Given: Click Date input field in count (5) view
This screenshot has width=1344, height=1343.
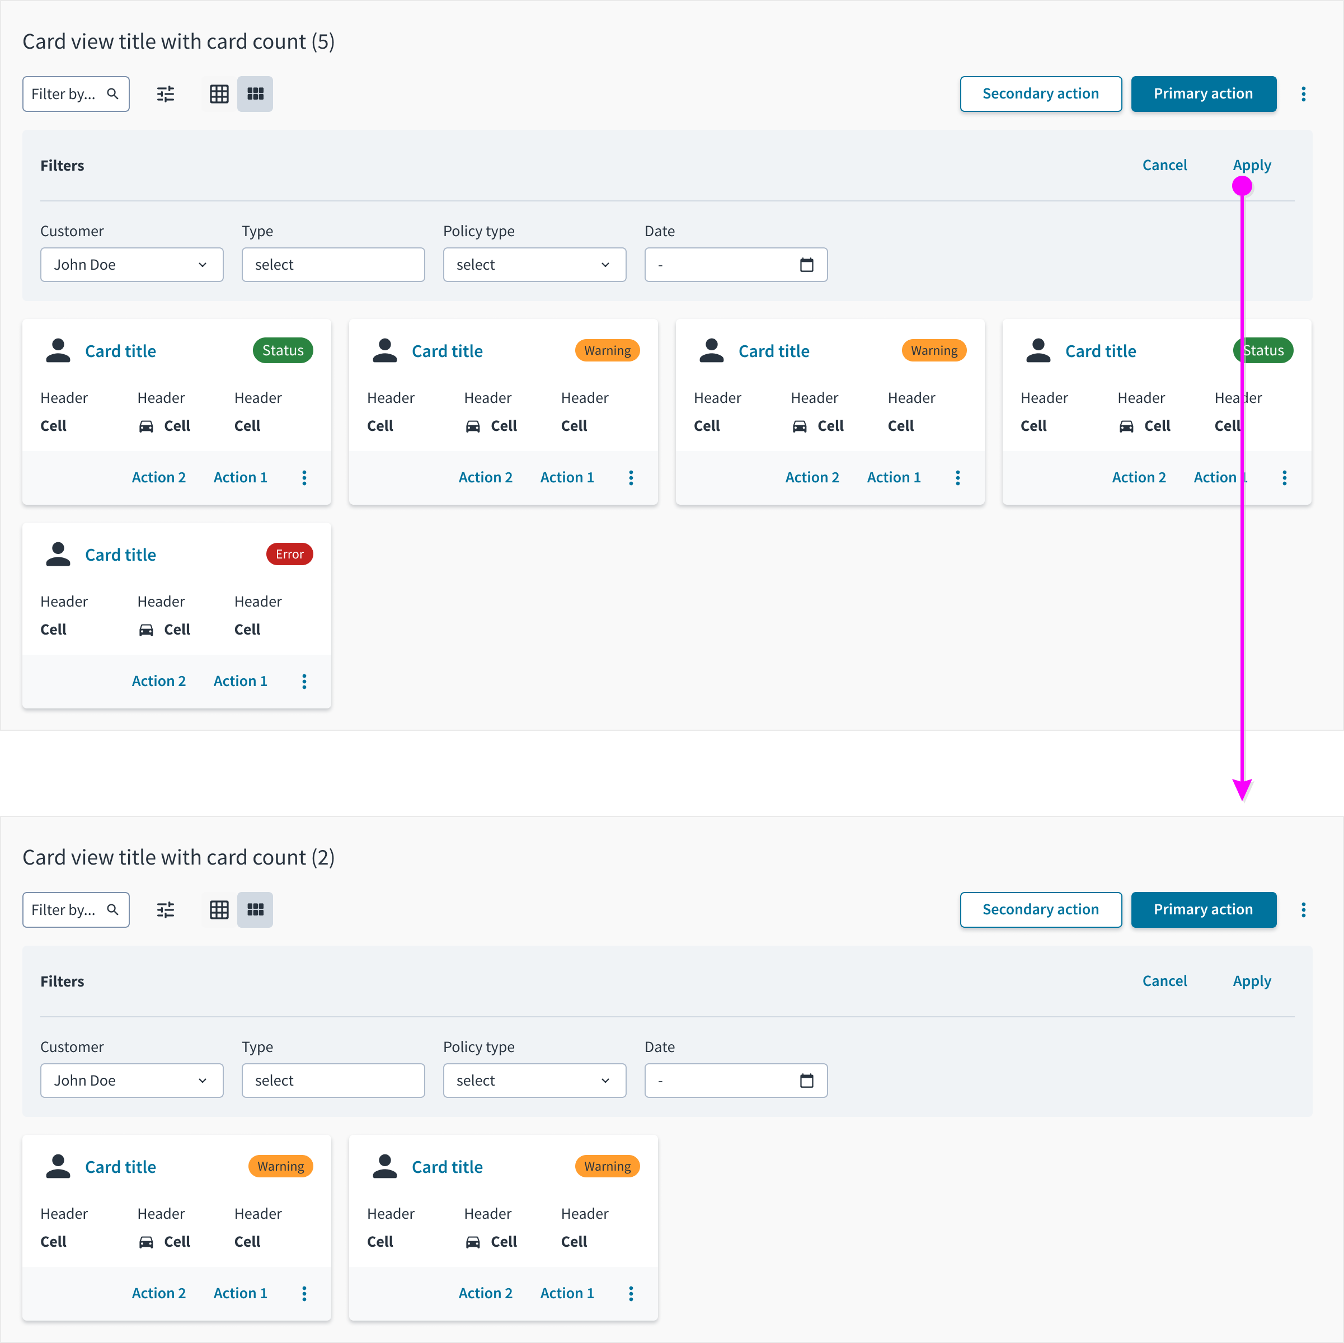Looking at the screenshot, I should [x=735, y=265].
